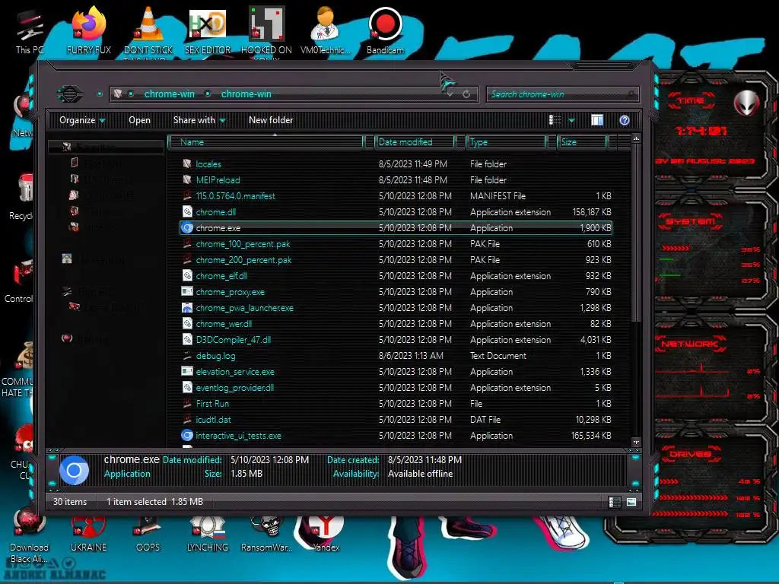Viewport: 779px width, 584px height.
Task: Open the view options dropdown arrow
Action: pyautogui.click(x=572, y=120)
